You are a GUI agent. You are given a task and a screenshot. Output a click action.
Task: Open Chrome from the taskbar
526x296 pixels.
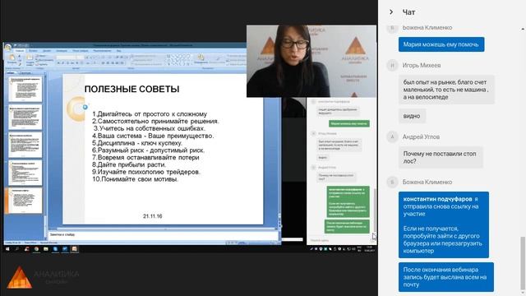pos(36,249)
